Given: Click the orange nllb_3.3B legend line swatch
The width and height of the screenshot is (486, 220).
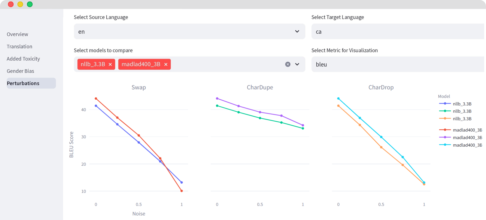Looking at the screenshot, I should point(445,119).
